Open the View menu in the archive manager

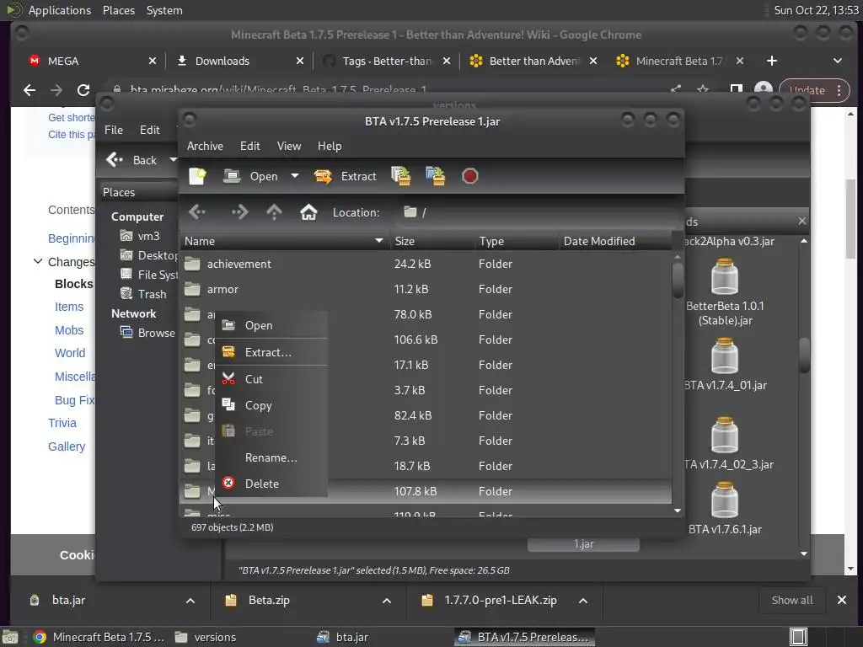[289, 146]
